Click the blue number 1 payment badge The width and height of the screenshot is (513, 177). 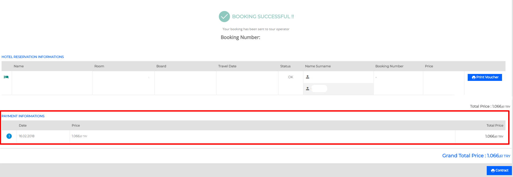(9, 136)
